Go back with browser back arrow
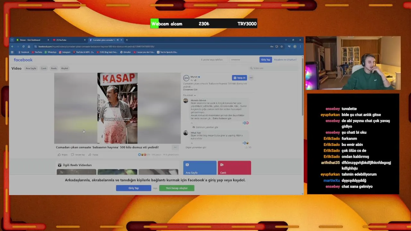Image resolution: width=411 pixels, height=231 pixels. (12, 47)
